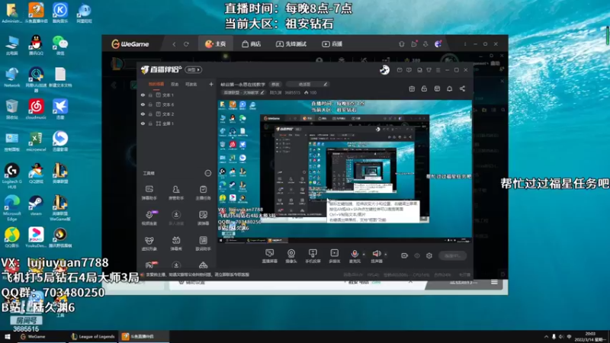
Task: Switch to second scene tab in sources panel
Action: click(x=175, y=84)
